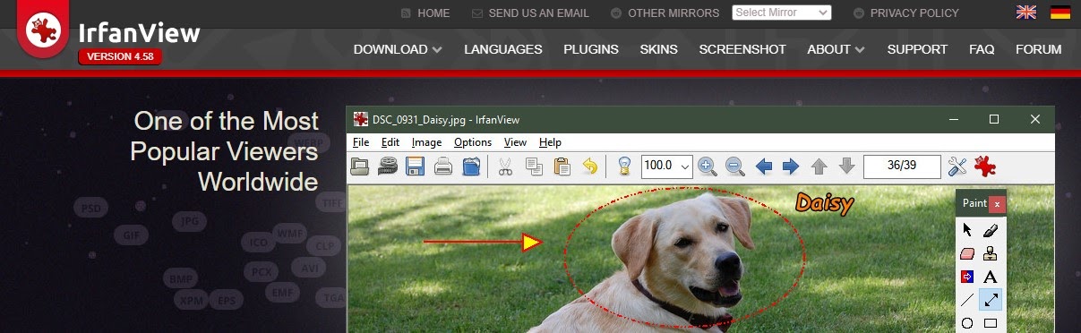Click the Open folder icon in toolbar

pos(359,166)
